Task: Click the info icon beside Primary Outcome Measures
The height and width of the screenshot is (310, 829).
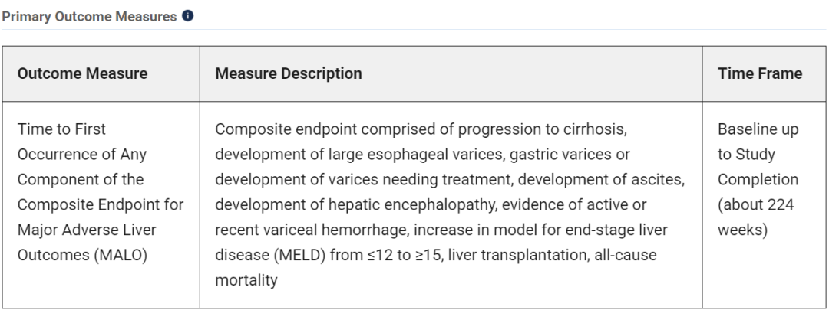Action: coord(188,16)
